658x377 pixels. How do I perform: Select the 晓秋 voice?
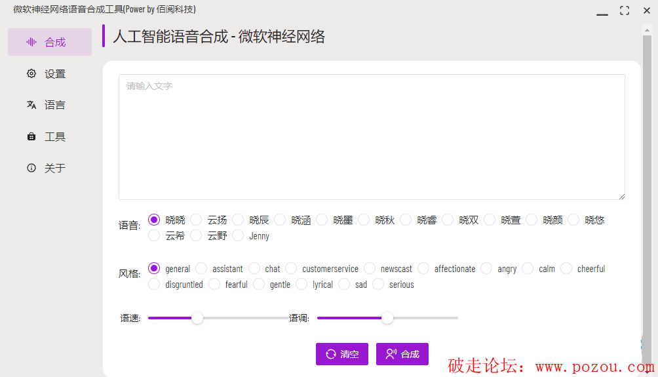pyautogui.click(x=364, y=220)
